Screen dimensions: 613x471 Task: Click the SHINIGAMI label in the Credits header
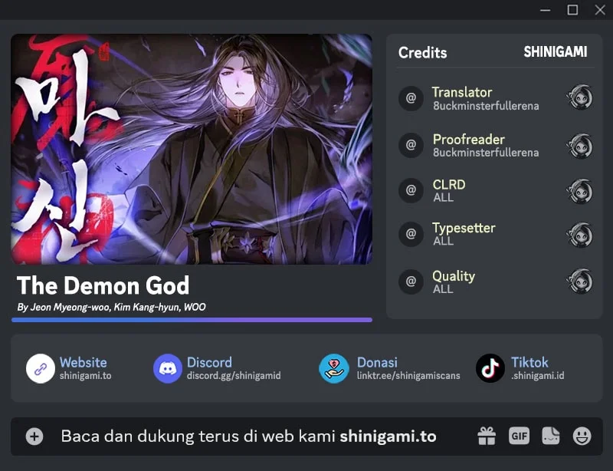click(x=556, y=52)
